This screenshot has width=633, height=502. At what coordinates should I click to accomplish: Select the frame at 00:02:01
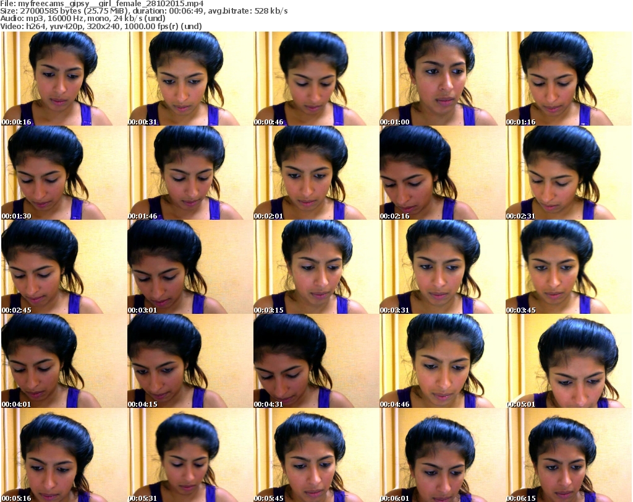pyautogui.click(x=316, y=173)
